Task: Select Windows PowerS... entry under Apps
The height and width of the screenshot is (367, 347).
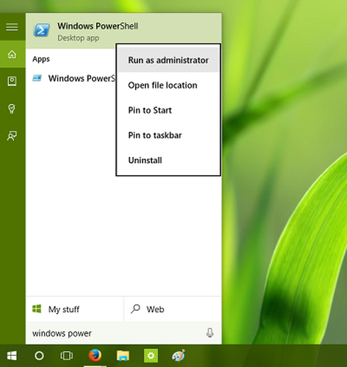Action: pyautogui.click(x=71, y=78)
